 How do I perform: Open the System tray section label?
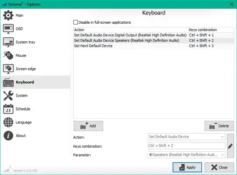coord(25,42)
